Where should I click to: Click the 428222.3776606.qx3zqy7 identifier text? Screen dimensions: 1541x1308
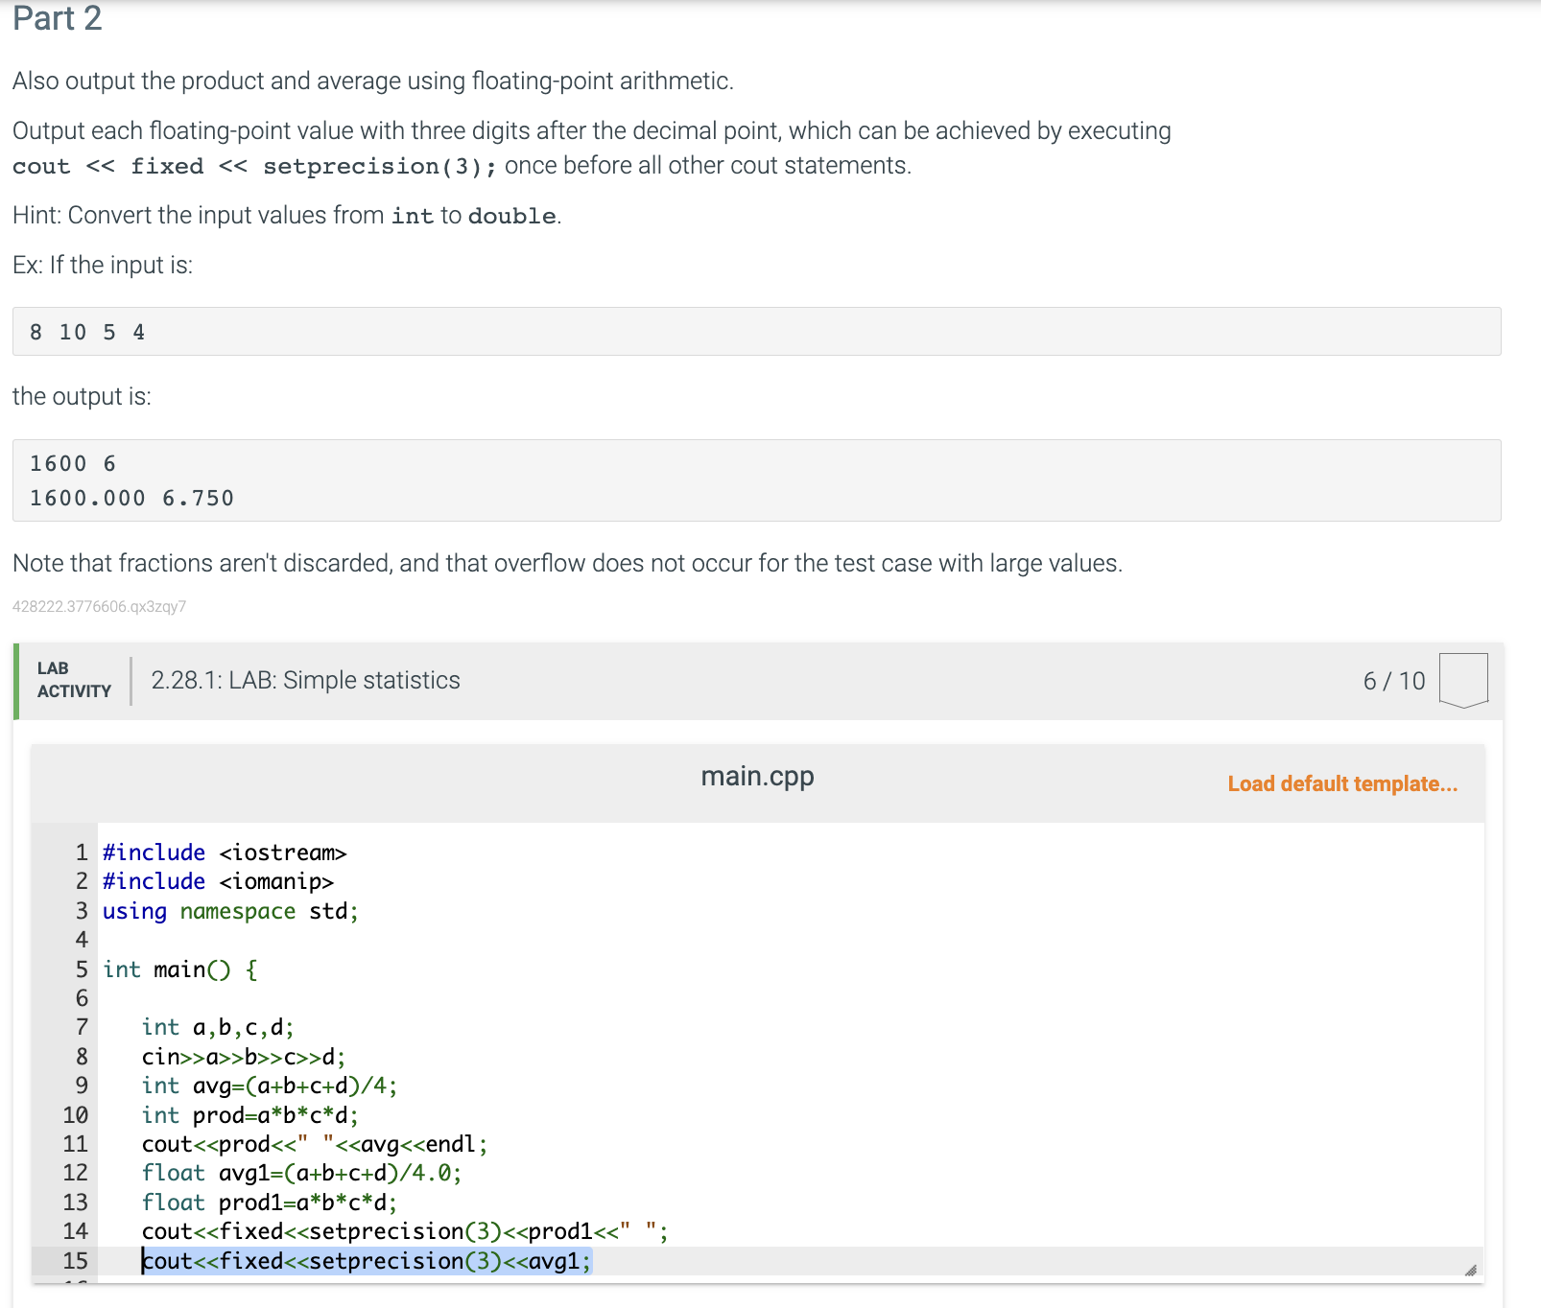pos(99,606)
